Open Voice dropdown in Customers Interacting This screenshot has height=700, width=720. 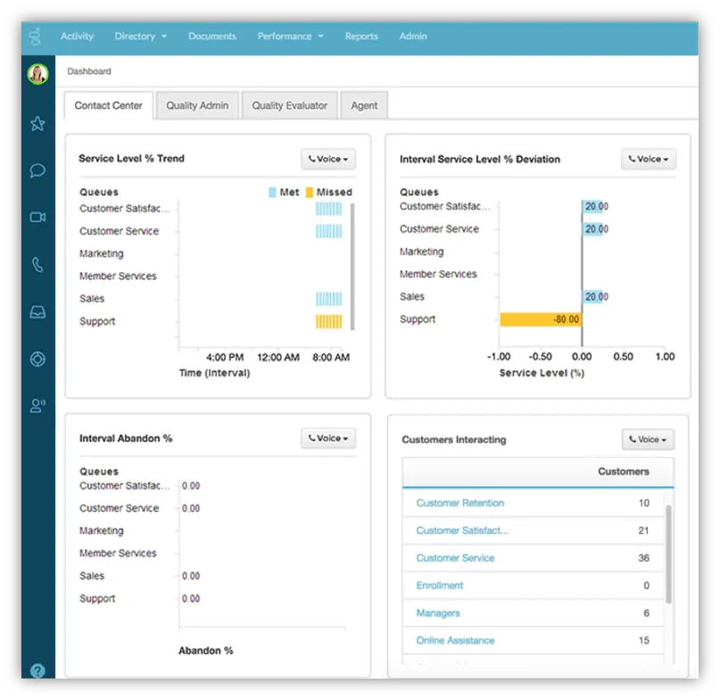tap(648, 440)
